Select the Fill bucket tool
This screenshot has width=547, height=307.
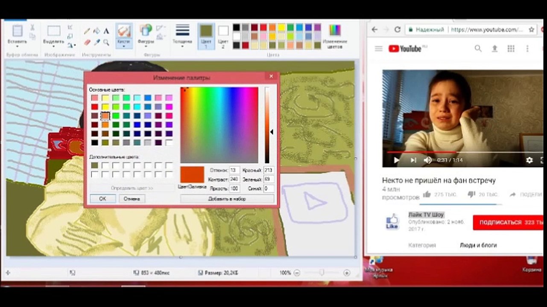point(97,31)
